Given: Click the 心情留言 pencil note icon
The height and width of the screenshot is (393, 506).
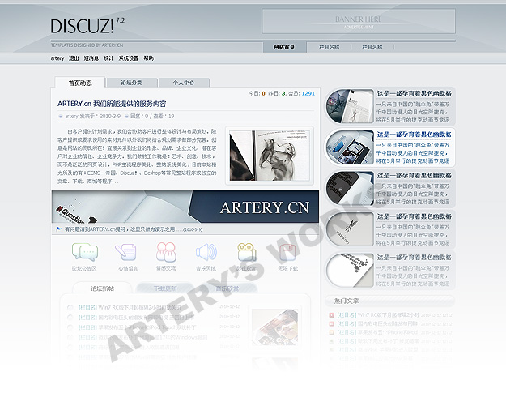Looking at the screenshot, I should [x=125, y=252].
